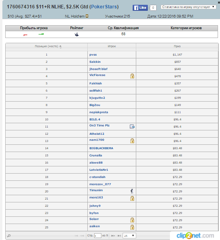Click the lock icon beside nam1700
220x240 pixels.
coord(132,141)
